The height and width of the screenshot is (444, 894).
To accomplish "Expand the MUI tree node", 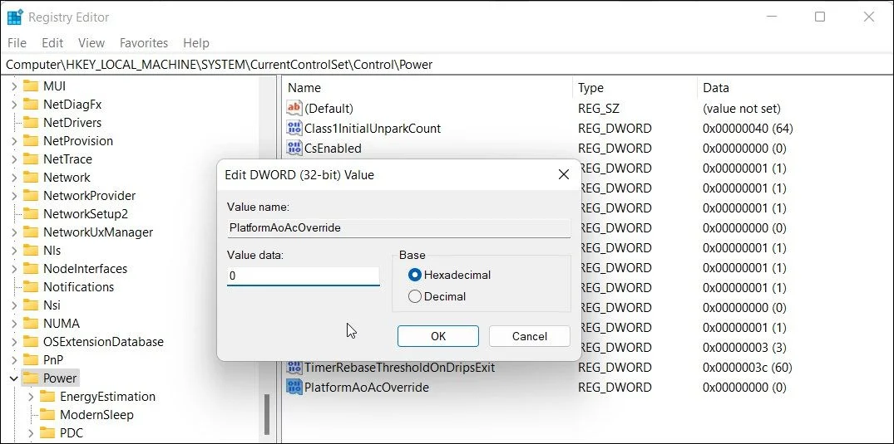I will 13,86.
